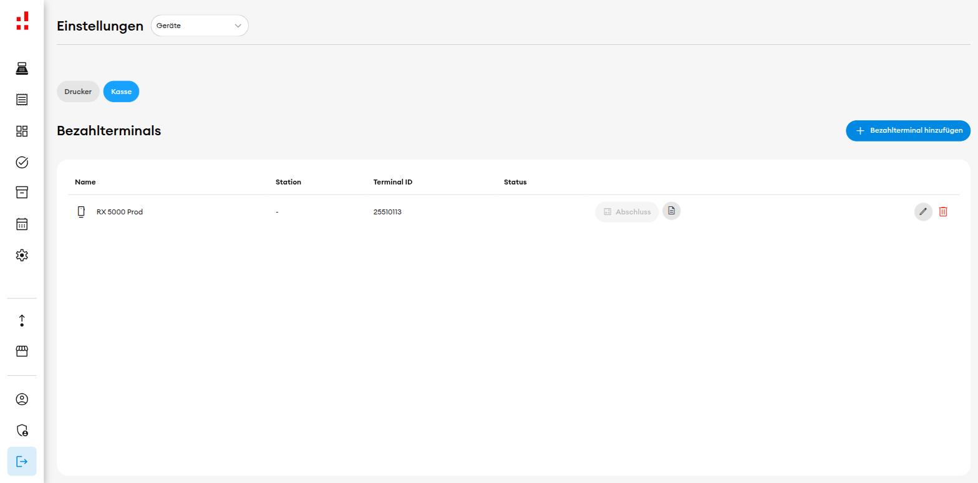Click the red logo at top left
The width and height of the screenshot is (978, 483).
22,21
